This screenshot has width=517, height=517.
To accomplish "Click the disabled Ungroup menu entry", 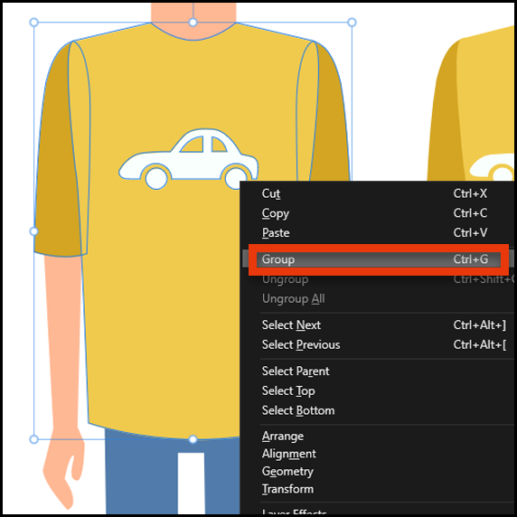I will pyautogui.click(x=378, y=279).
